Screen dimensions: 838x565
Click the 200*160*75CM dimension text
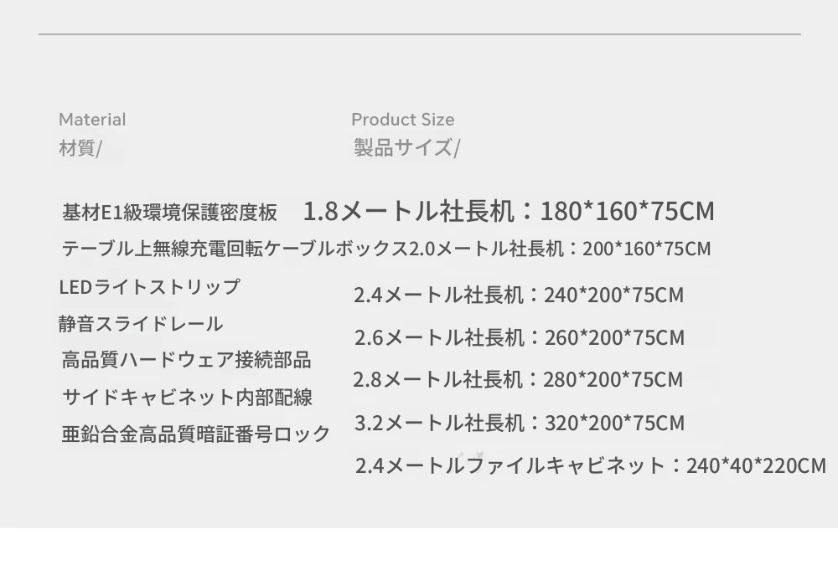click(x=647, y=249)
